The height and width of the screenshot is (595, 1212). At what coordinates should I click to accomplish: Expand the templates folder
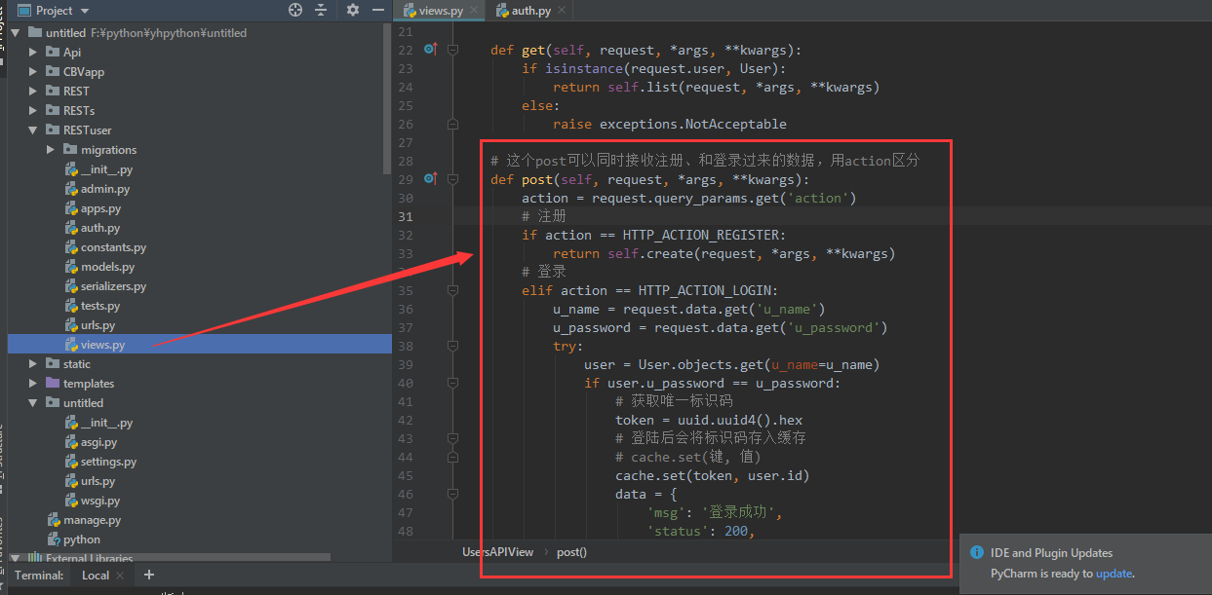(33, 384)
